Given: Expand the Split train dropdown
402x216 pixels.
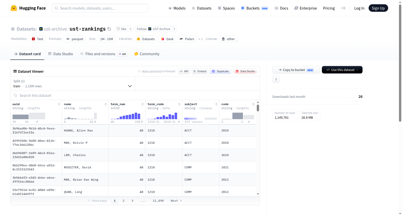Looking at the screenshot, I should [73, 84].
